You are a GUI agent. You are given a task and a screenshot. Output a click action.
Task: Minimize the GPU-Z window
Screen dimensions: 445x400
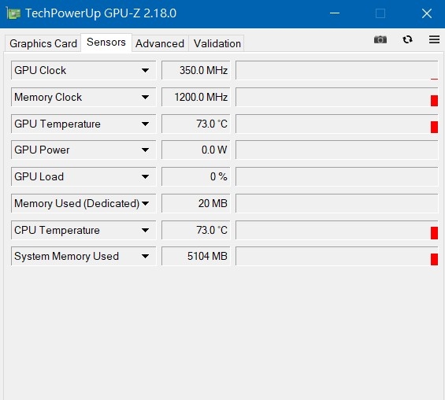click(x=335, y=13)
